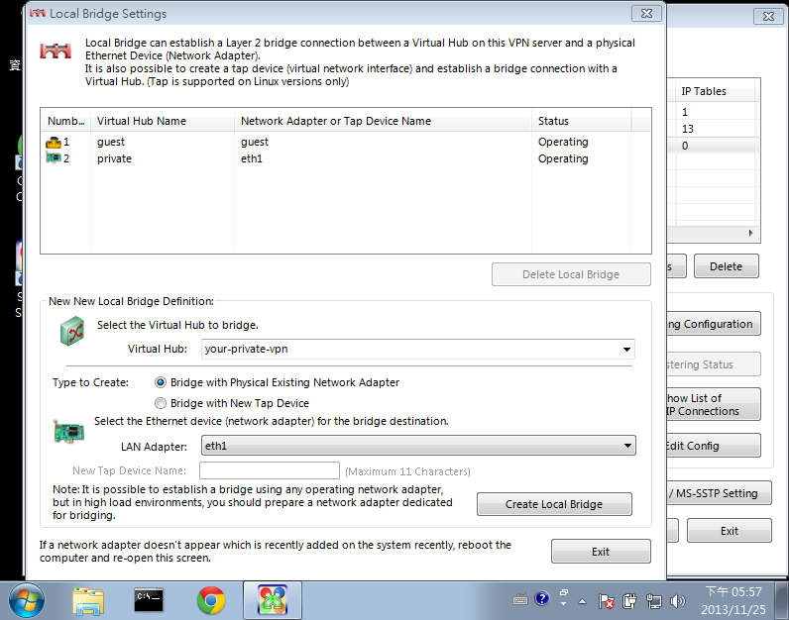Click the private bridge network card icon

(54, 158)
